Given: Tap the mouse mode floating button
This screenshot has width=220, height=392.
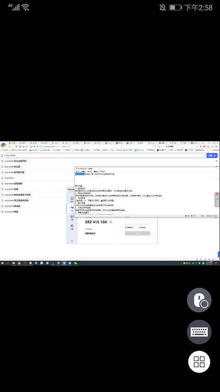Looking at the screenshot, I should [199, 300].
